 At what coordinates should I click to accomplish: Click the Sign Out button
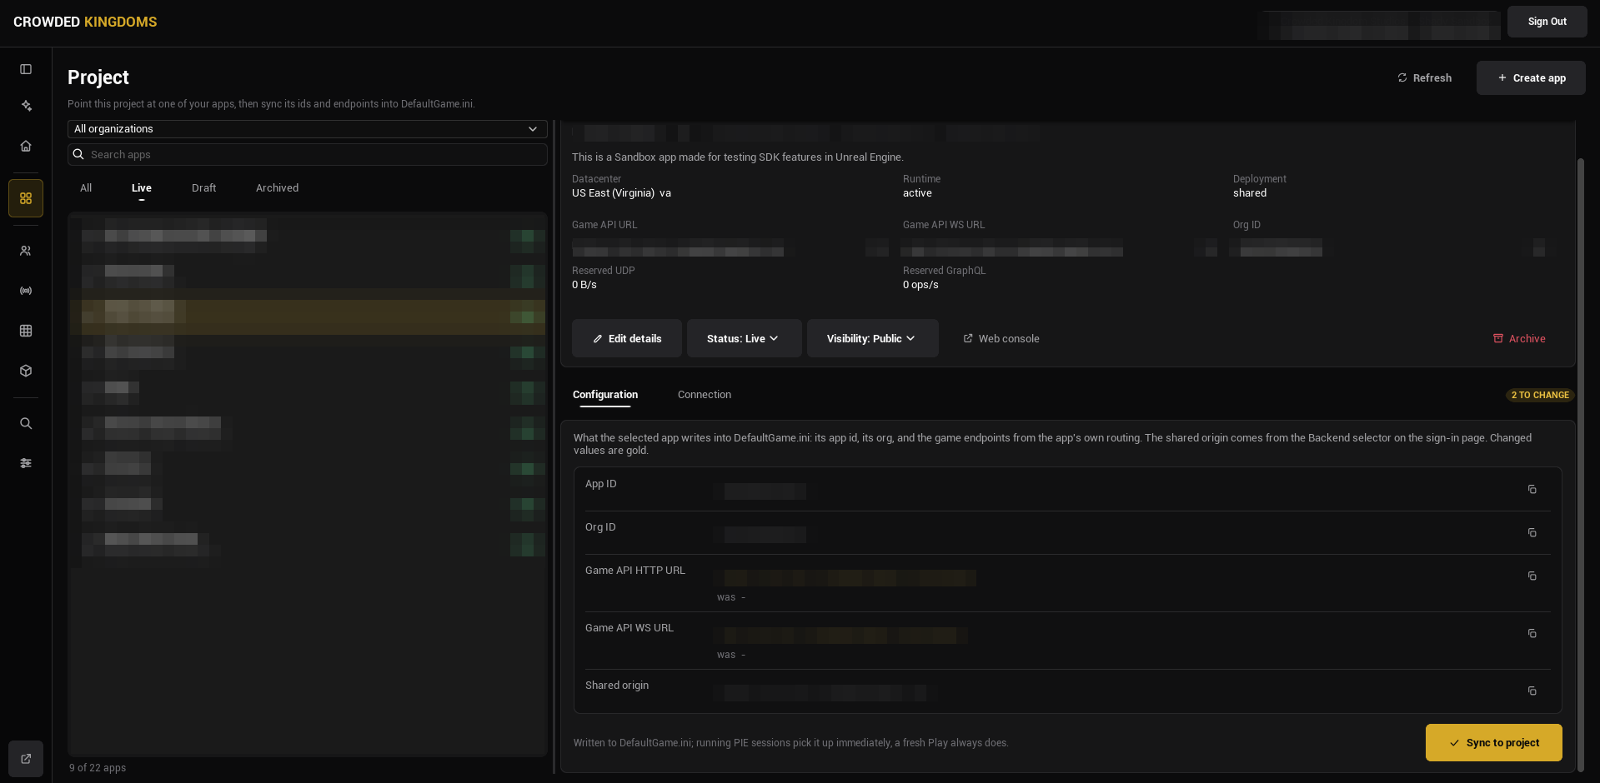tap(1547, 22)
